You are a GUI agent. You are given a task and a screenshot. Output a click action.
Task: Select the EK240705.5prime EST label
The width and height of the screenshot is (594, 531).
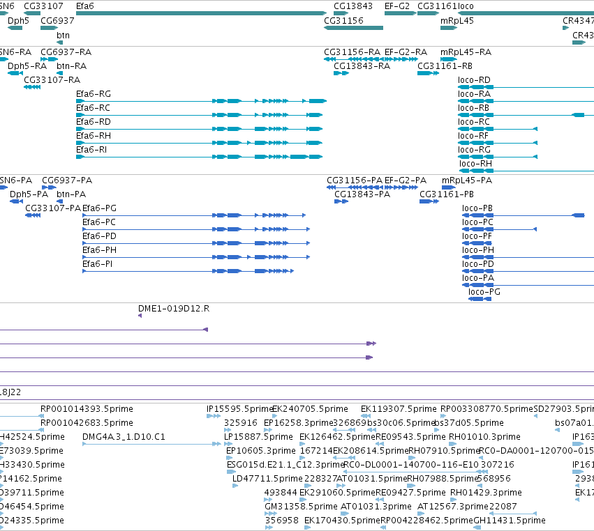click(x=310, y=408)
